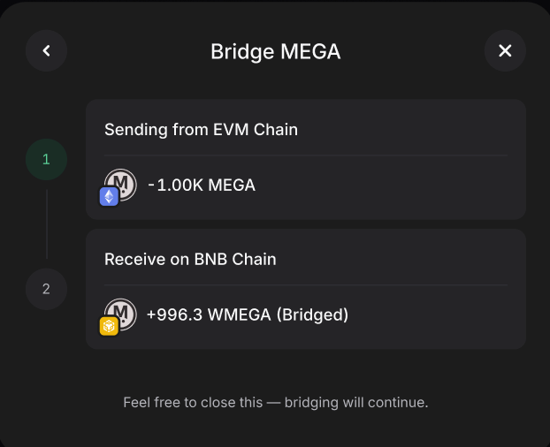Click empty space right of the WMEGA amount
The height and width of the screenshot is (447, 550).
[433, 314]
